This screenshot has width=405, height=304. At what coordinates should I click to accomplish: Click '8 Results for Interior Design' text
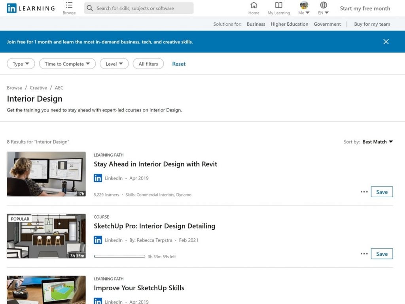38,142
